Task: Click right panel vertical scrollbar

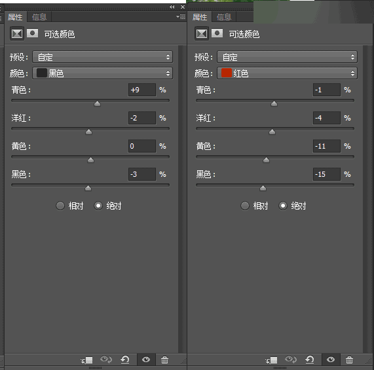Action: (365, 199)
